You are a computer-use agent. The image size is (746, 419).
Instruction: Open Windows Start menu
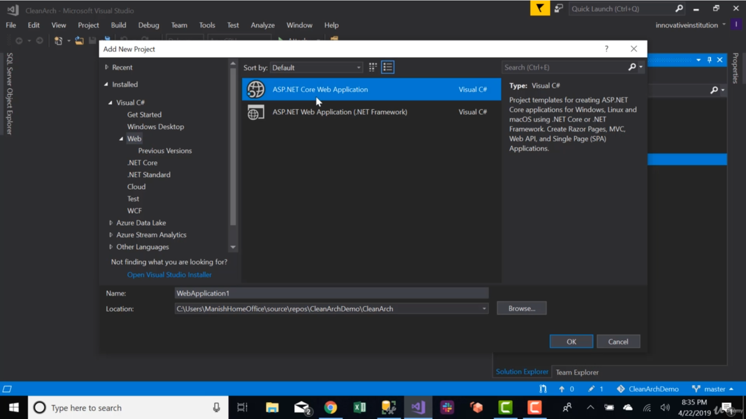tap(14, 408)
